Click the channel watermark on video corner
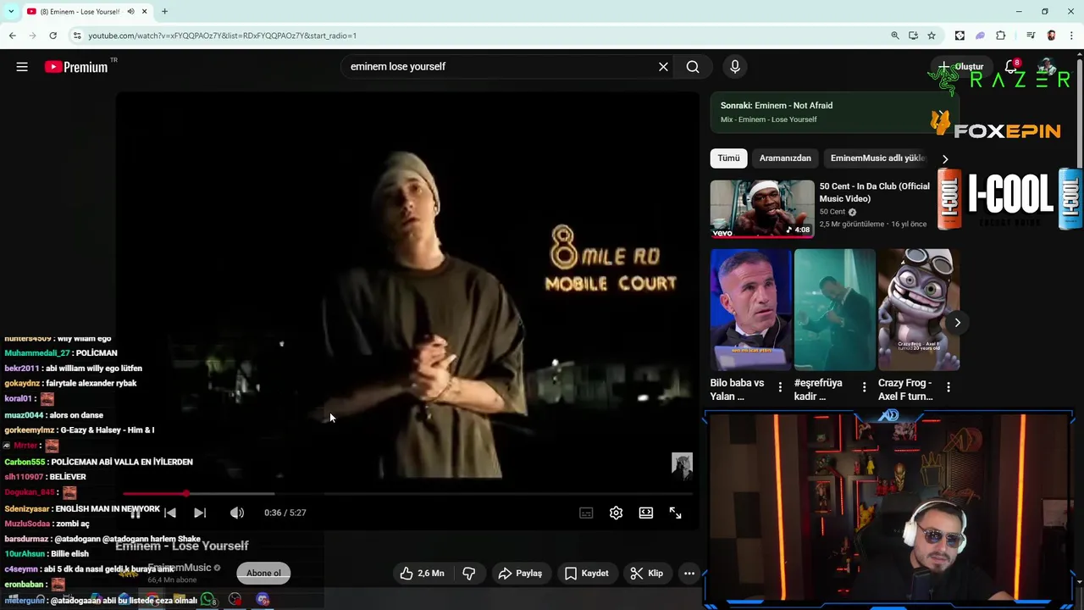 [x=682, y=465]
